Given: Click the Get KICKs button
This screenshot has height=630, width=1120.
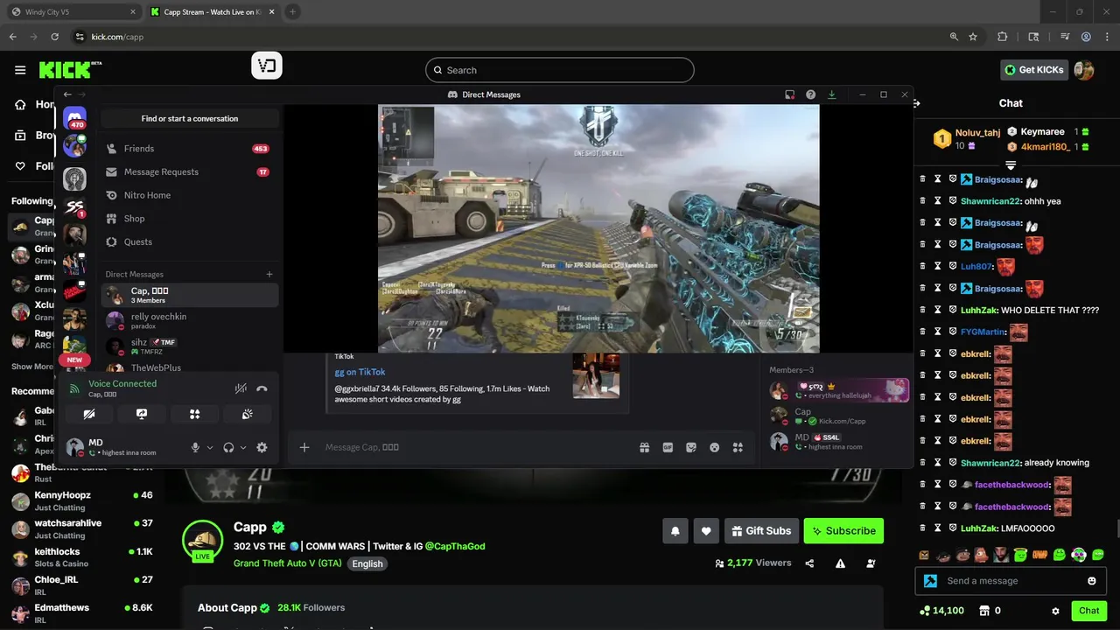Looking at the screenshot, I should pos(1033,70).
